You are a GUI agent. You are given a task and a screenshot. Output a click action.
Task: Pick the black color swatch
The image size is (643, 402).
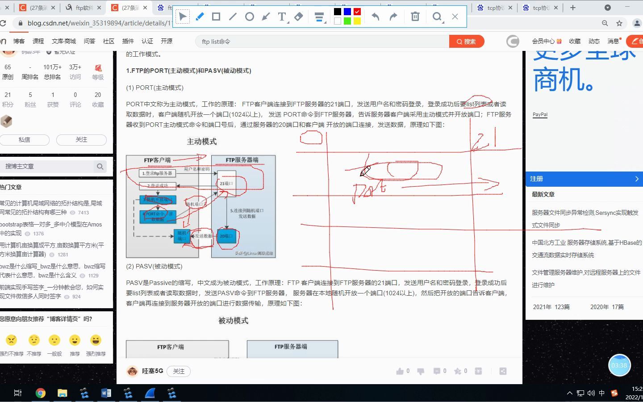(x=338, y=12)
